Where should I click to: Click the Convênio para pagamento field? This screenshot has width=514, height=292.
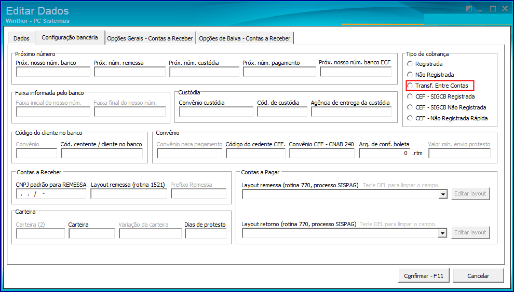(190, 153)
